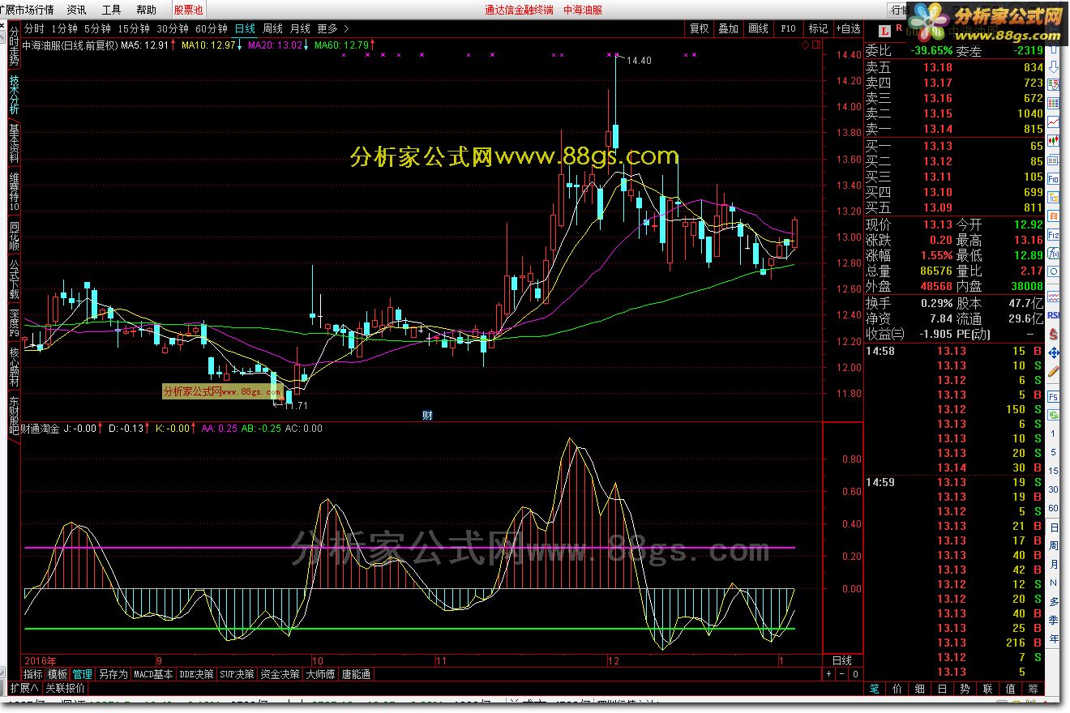Viewport: 1070px width, 713px height.
Task: Open the down-arrow tool in right toolbar
Action: [1053, 66]
